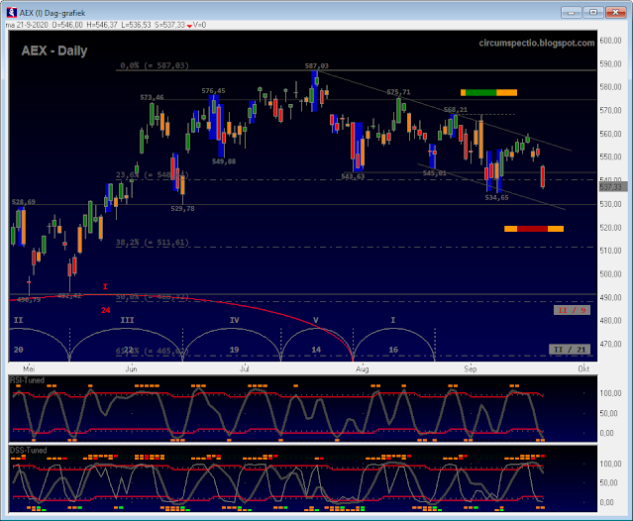Screen dimensions: 633x521
Task: Click the 'Sep' month label
Action: point(471,368)
